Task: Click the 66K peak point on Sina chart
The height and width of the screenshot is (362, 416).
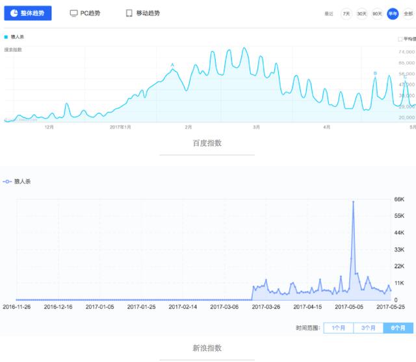Action: click(353, 202)
